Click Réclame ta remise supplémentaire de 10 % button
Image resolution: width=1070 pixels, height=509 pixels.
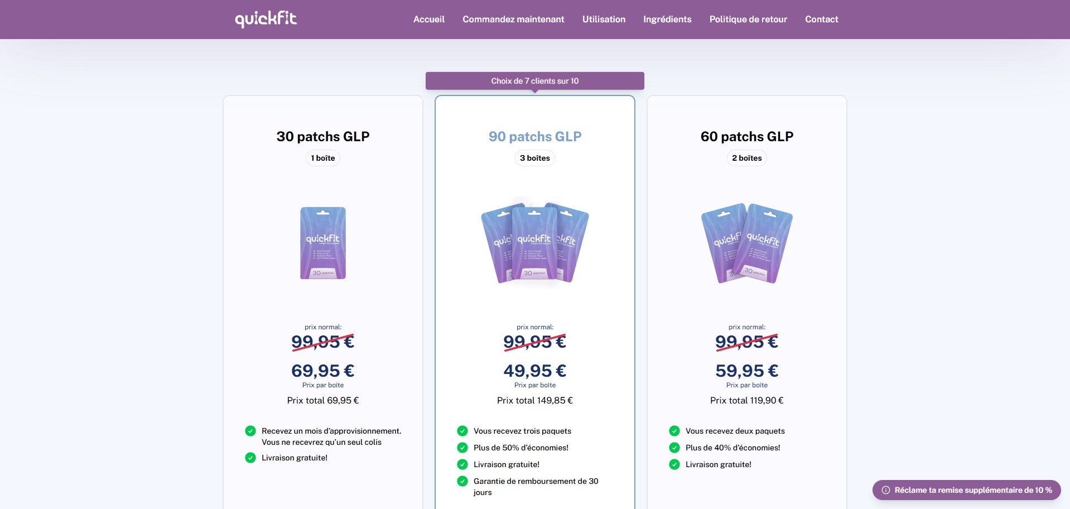point(967,490)
